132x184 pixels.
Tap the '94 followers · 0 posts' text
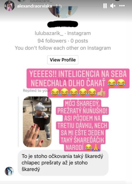pyautogui.click(x=63, y=41)
